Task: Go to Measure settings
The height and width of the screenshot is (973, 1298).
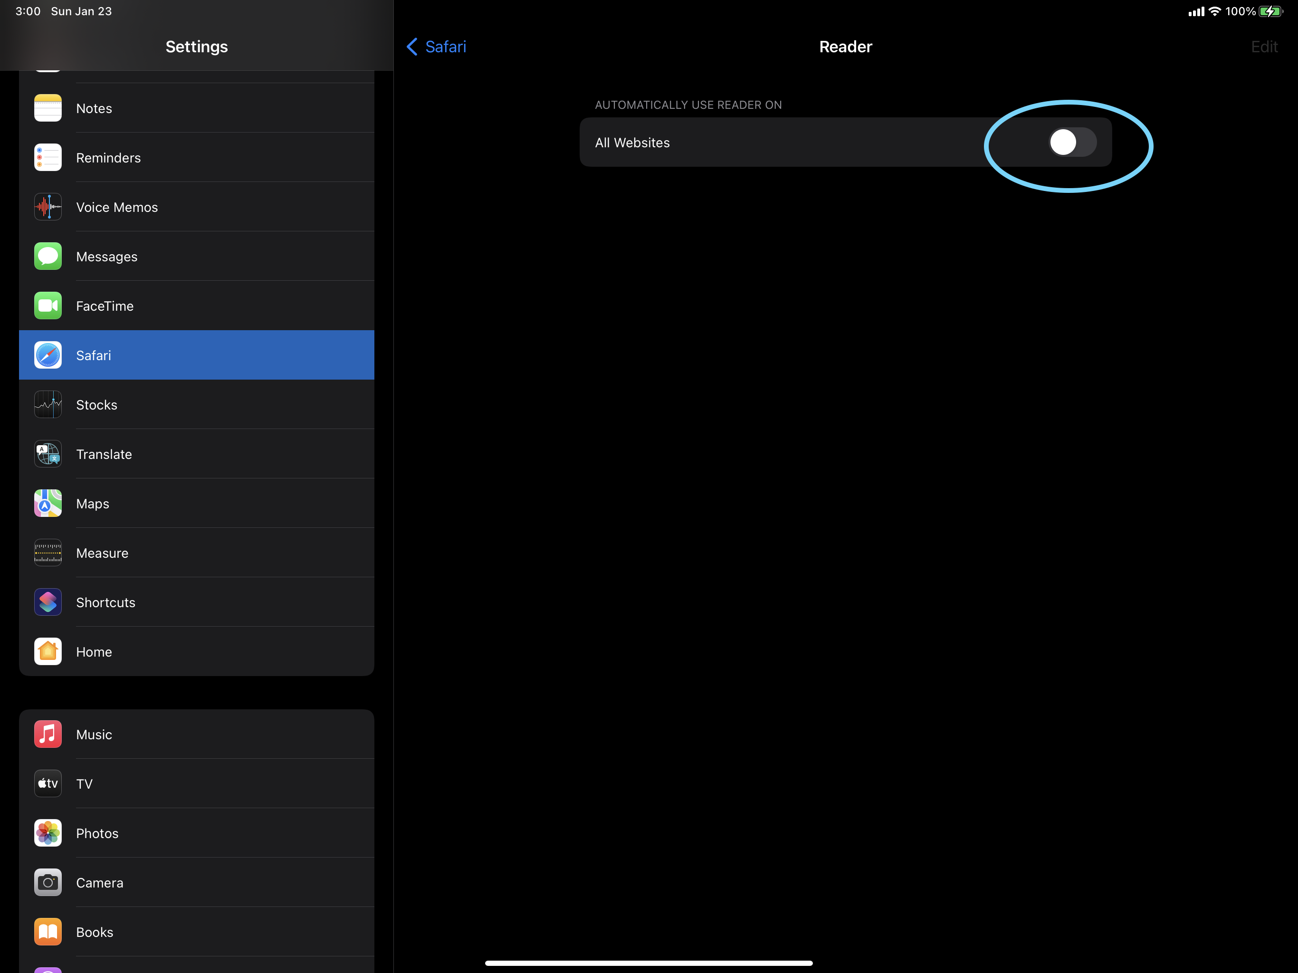Action: [196, 553]
